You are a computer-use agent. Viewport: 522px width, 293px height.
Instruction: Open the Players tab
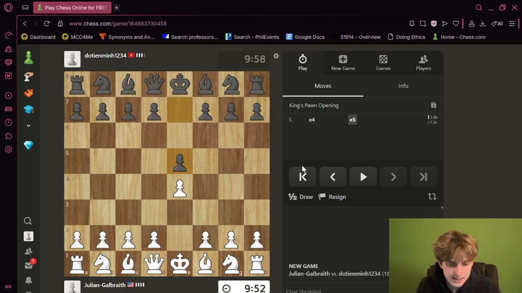pyautogui.click(x=423, y=63)
